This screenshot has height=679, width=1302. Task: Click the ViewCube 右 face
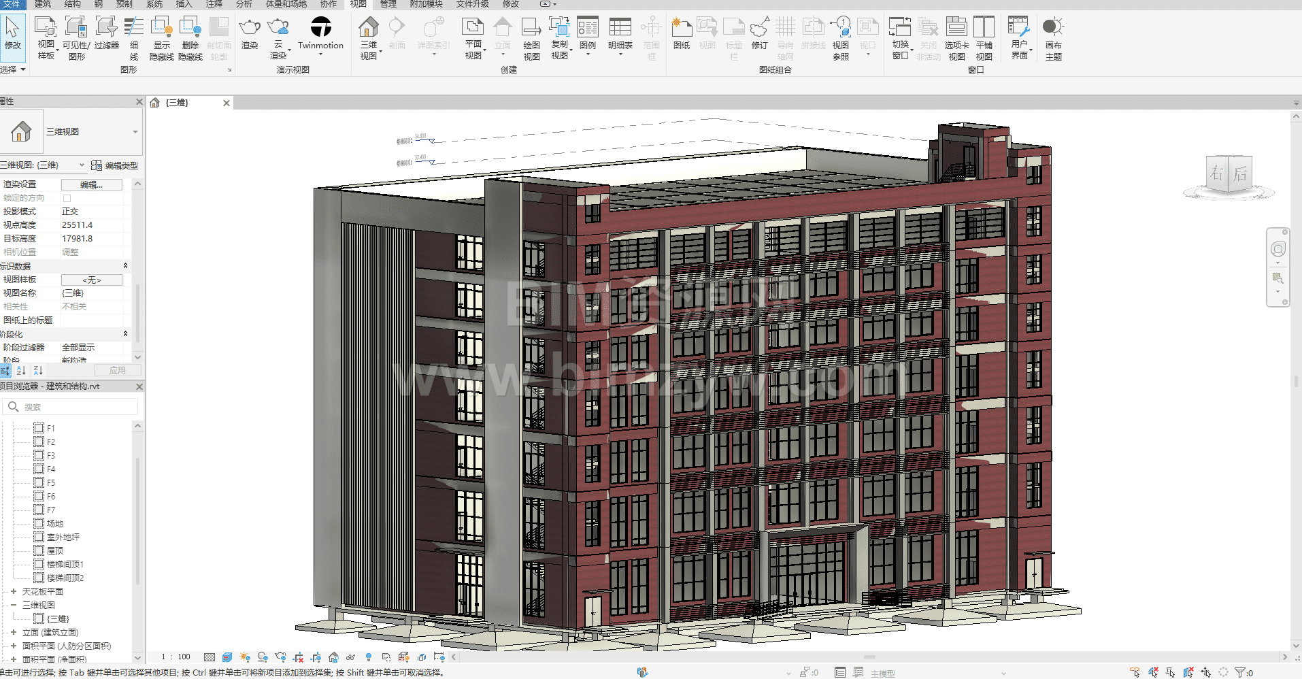(x=1216, y=174)
